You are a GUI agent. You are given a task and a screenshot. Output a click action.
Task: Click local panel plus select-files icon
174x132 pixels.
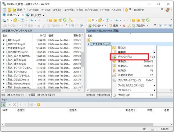point(72,26)
